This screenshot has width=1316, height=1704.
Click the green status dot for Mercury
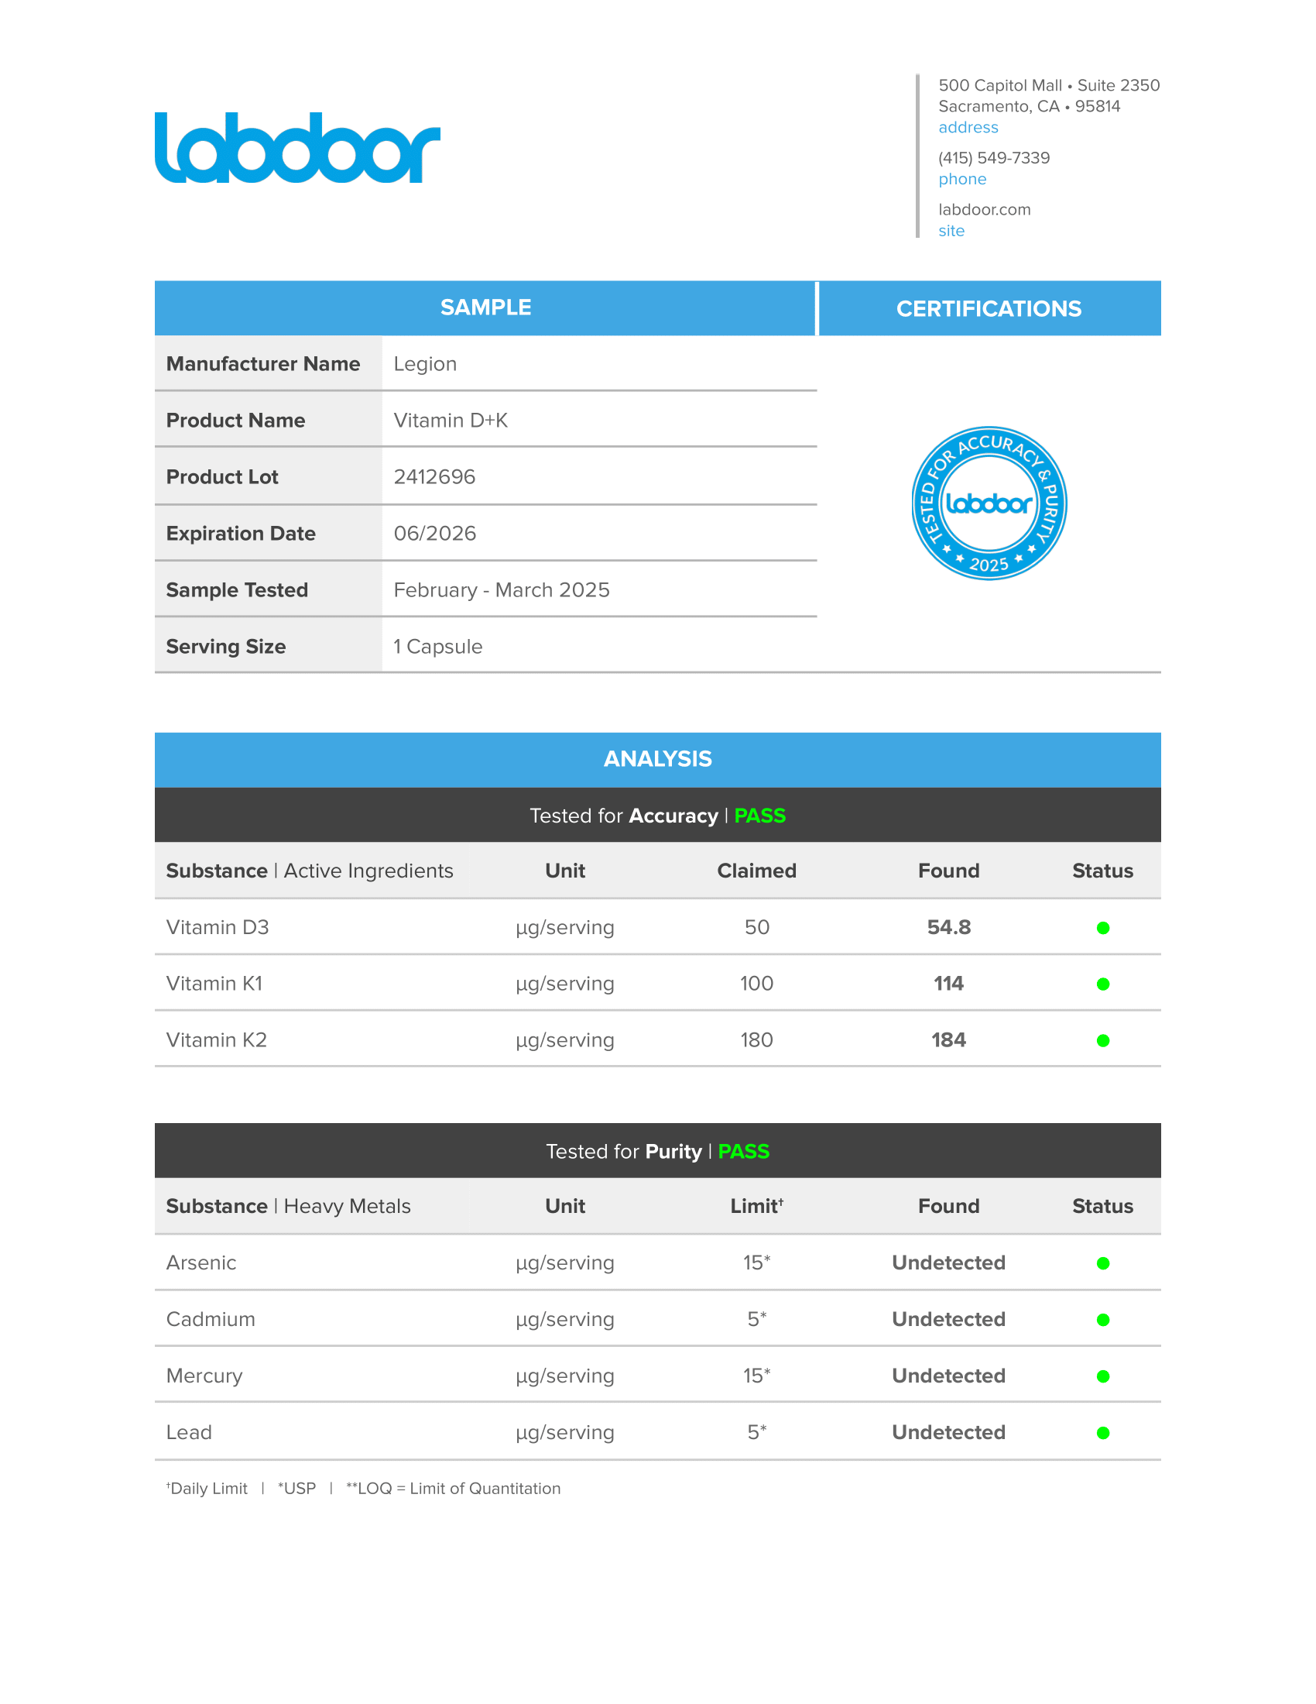(1102, 1376)
